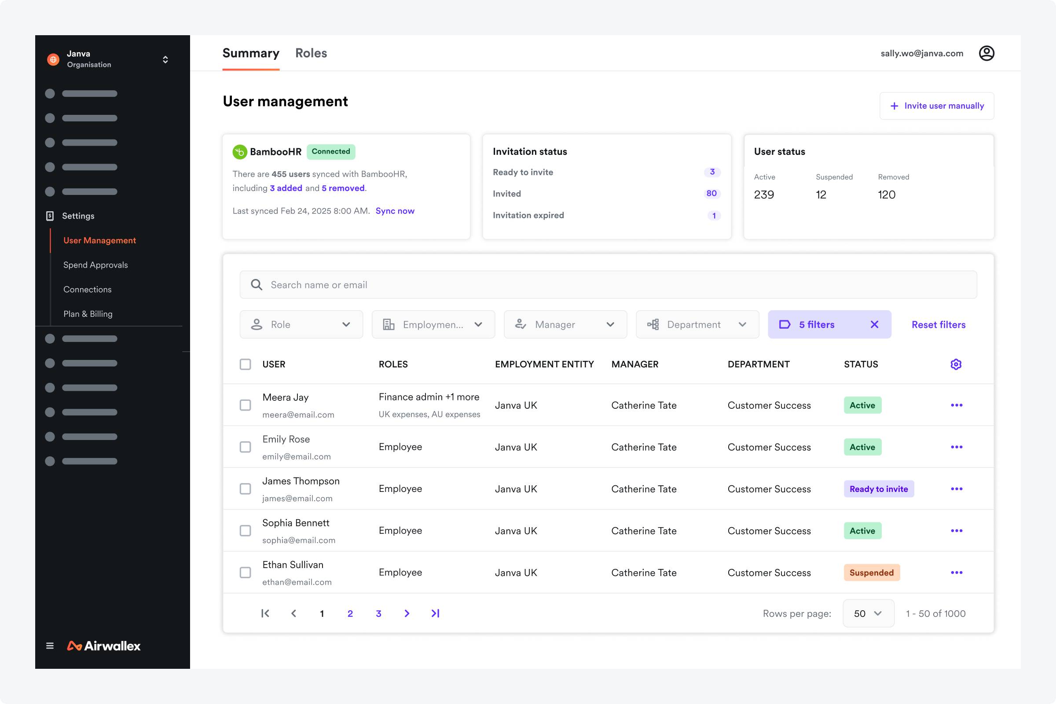Check the select-all checkbox in table header
The width and height of the screenshot is (1056, 704).
245,364
